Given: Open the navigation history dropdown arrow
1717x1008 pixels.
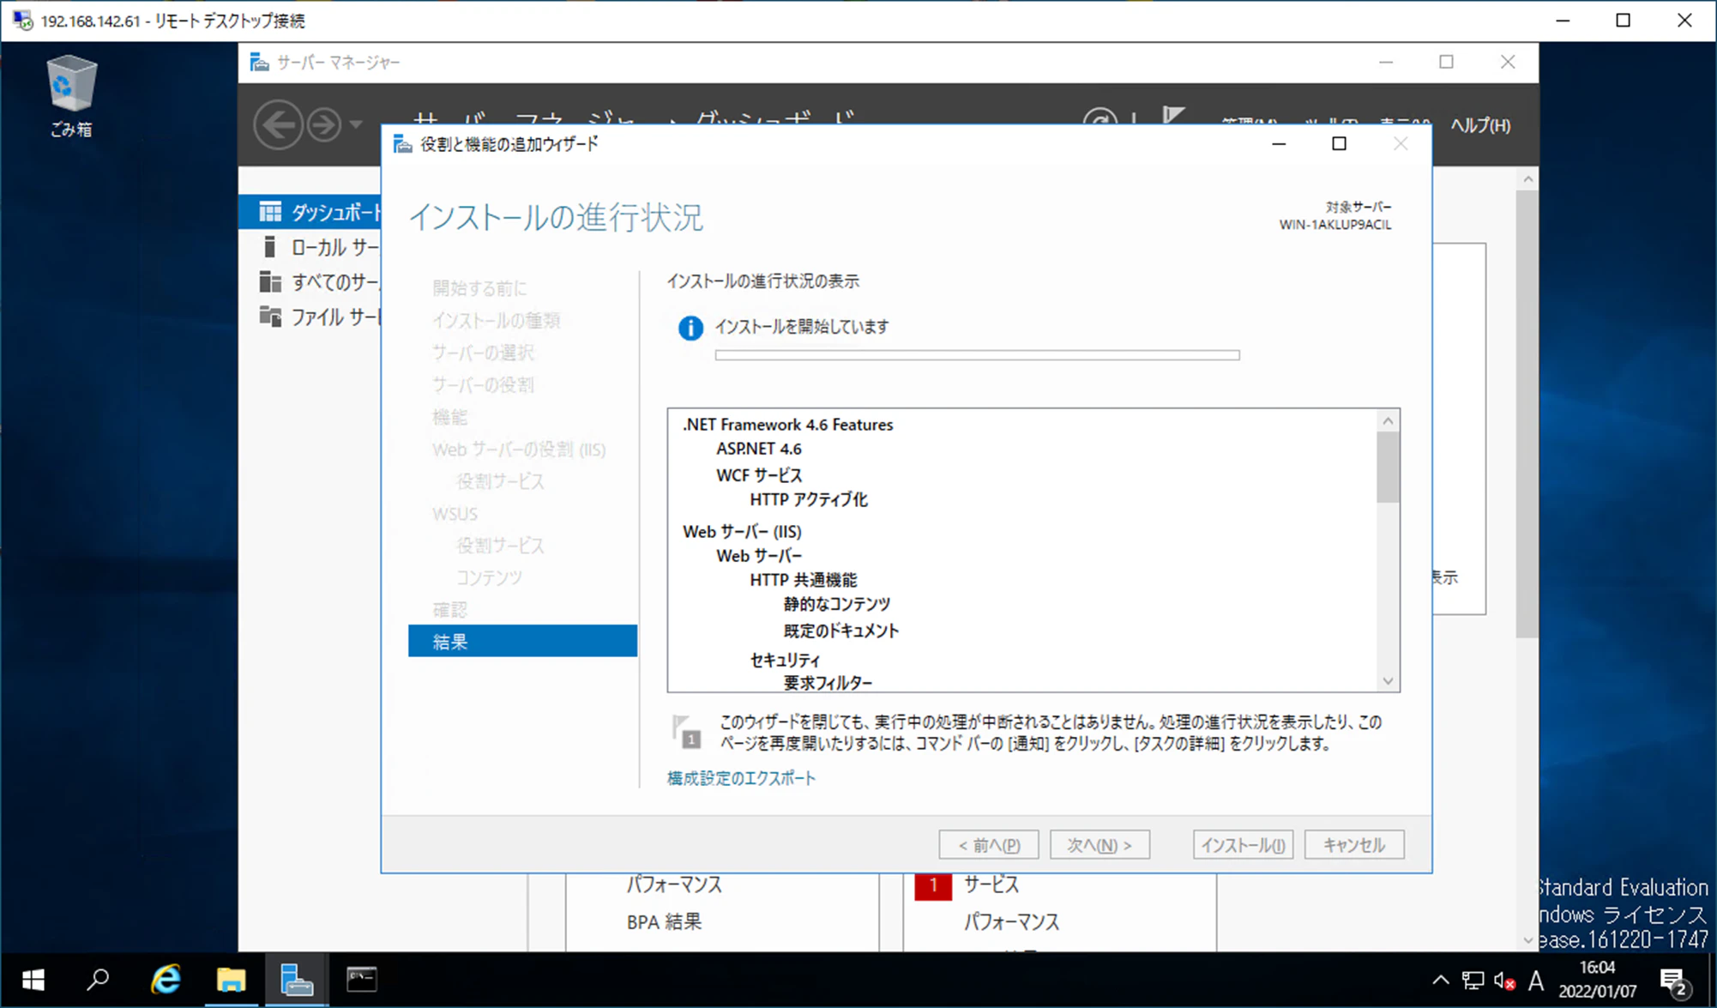Looking at the screenshot, I should coord(355,125).
